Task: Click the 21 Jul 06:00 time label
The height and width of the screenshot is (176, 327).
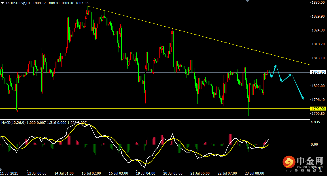Action: 200,173
